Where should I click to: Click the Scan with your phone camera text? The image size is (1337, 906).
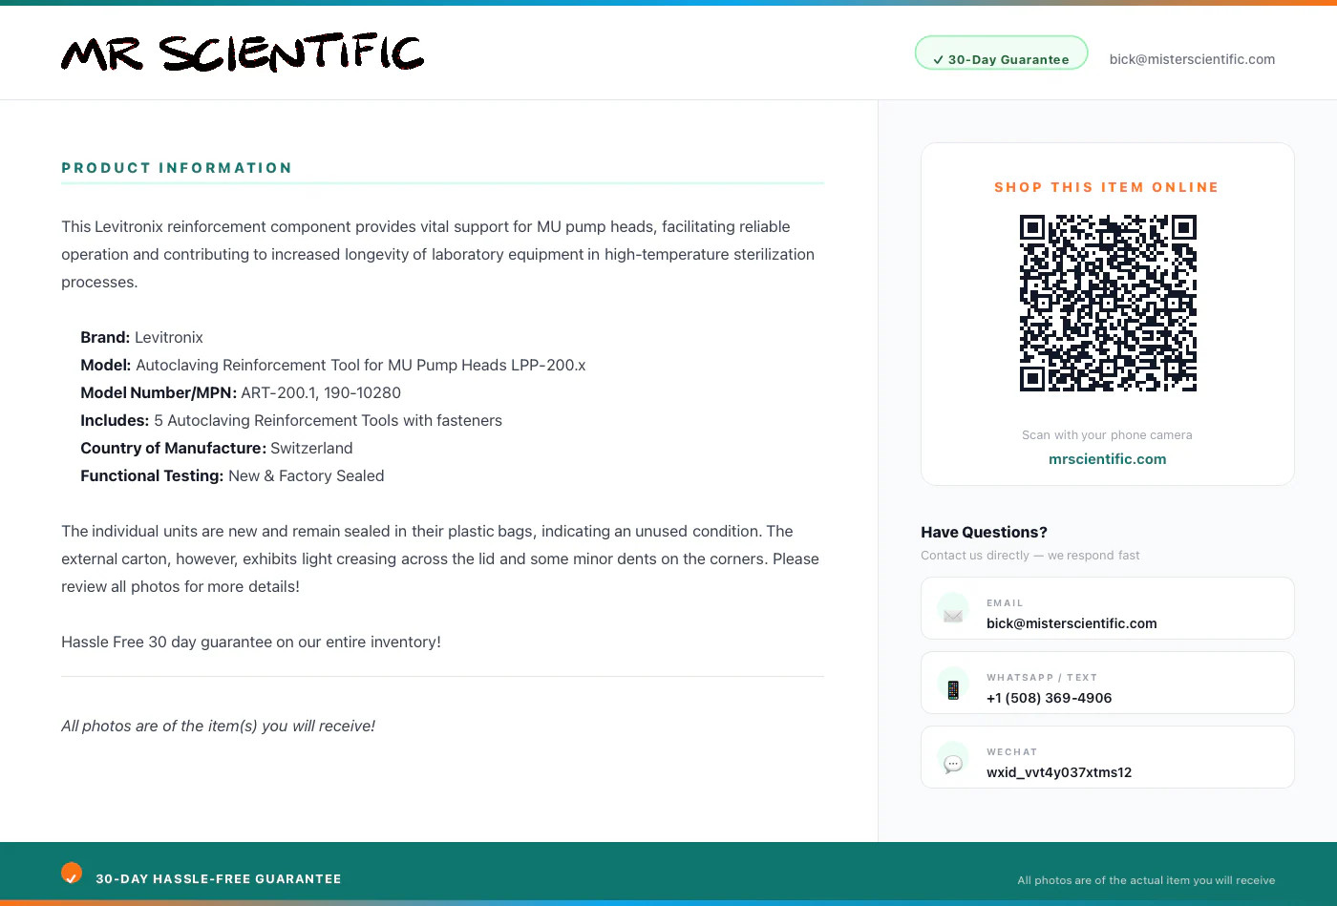1107,435
